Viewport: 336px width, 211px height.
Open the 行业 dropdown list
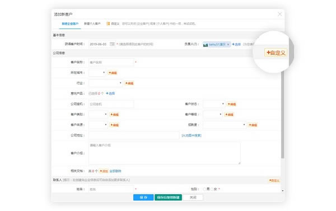[106, 83]
